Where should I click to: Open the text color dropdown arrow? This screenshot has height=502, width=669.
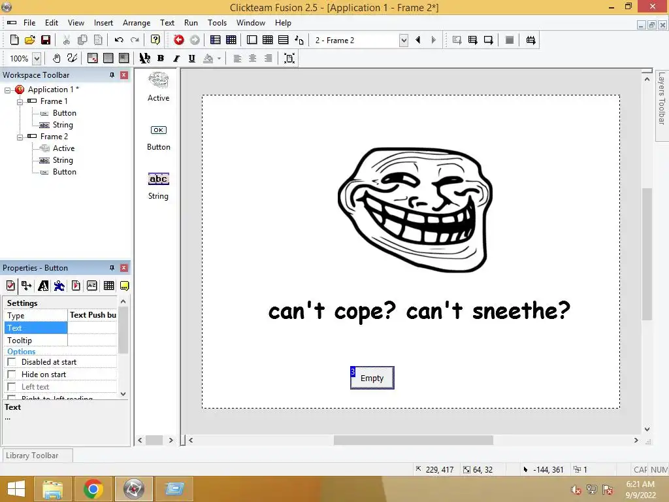tap(219, 58)
